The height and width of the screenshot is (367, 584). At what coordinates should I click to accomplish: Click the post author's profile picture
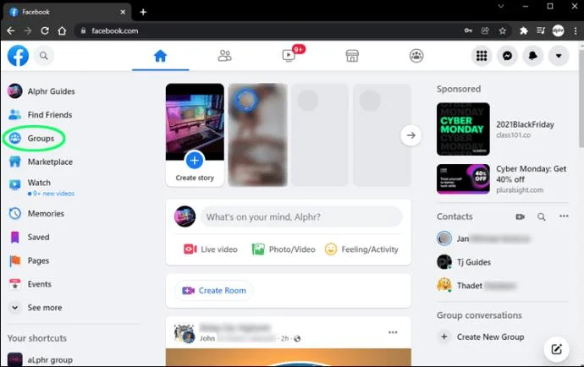tap(185, 333)
